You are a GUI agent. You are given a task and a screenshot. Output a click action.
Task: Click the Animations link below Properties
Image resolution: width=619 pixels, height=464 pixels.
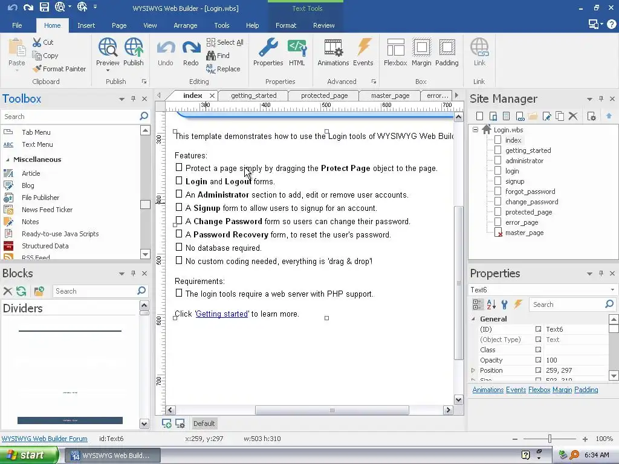coord(488,390)
